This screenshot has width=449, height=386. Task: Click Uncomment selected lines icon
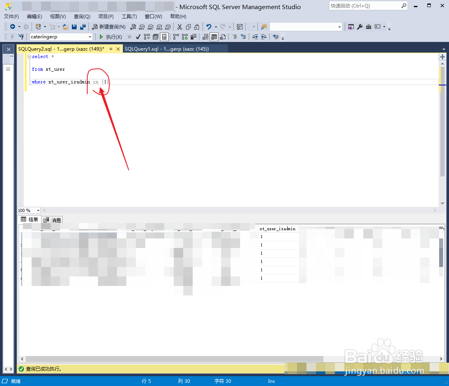[x=243, y=37]
